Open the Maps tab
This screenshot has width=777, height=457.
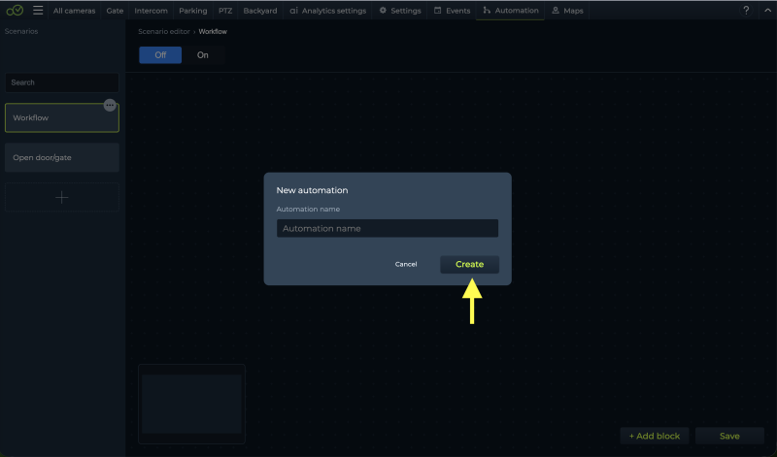[567, 11]
